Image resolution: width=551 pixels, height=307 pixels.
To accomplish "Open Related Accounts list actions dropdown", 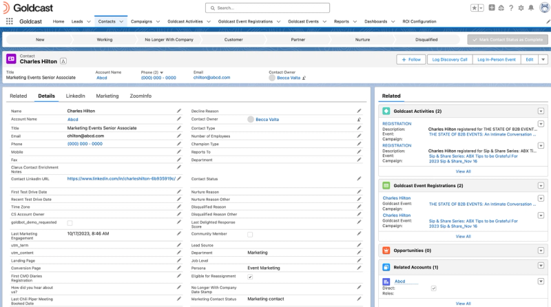I will [x=541, y=266].
